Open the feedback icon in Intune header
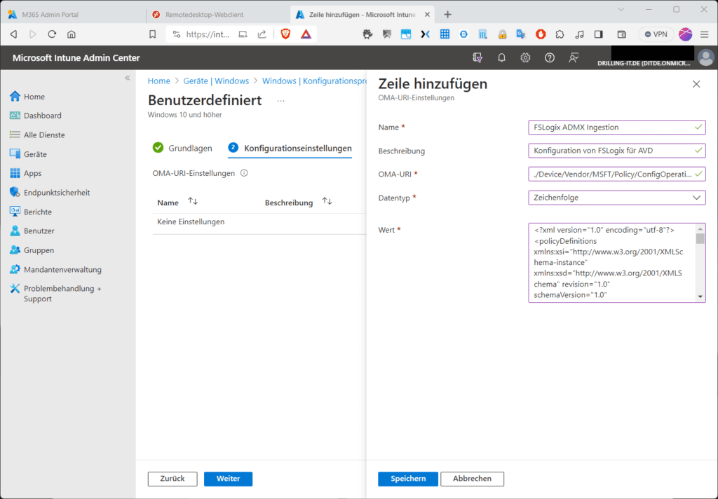 (x=574, y=57)
